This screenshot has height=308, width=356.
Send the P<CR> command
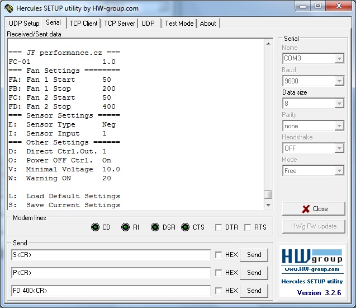tap(254, 273)
